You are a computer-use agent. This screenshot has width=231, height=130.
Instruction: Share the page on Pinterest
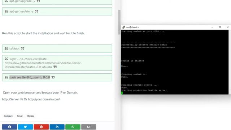coord(41,127)
